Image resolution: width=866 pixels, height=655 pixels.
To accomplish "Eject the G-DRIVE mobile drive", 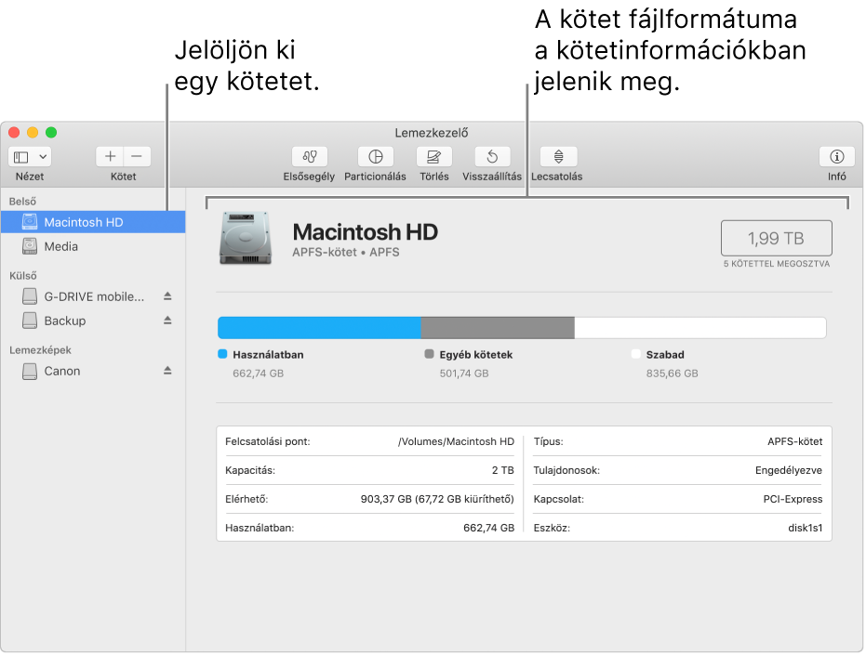I will [167, 296].
